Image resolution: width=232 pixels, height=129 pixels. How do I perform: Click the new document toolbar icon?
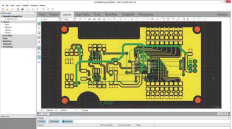point(3,9)
